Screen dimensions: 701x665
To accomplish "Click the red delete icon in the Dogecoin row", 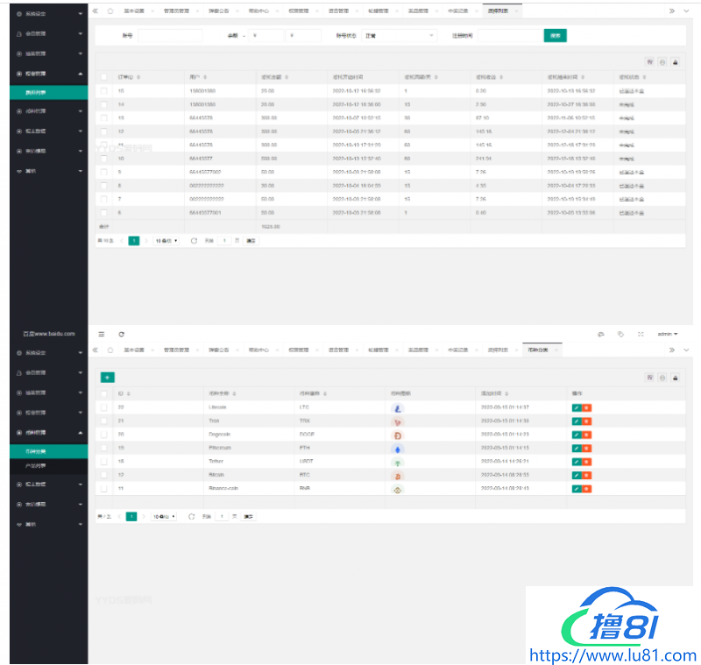I will pos(586,435).
